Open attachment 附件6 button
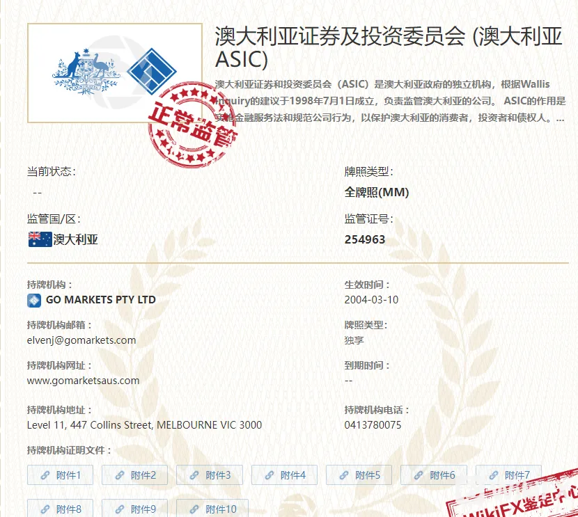578x517 pixels. (434, 475)
